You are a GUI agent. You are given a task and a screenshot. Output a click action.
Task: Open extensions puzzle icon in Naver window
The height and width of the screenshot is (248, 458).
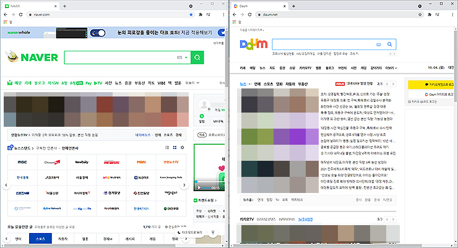(201, 15)
